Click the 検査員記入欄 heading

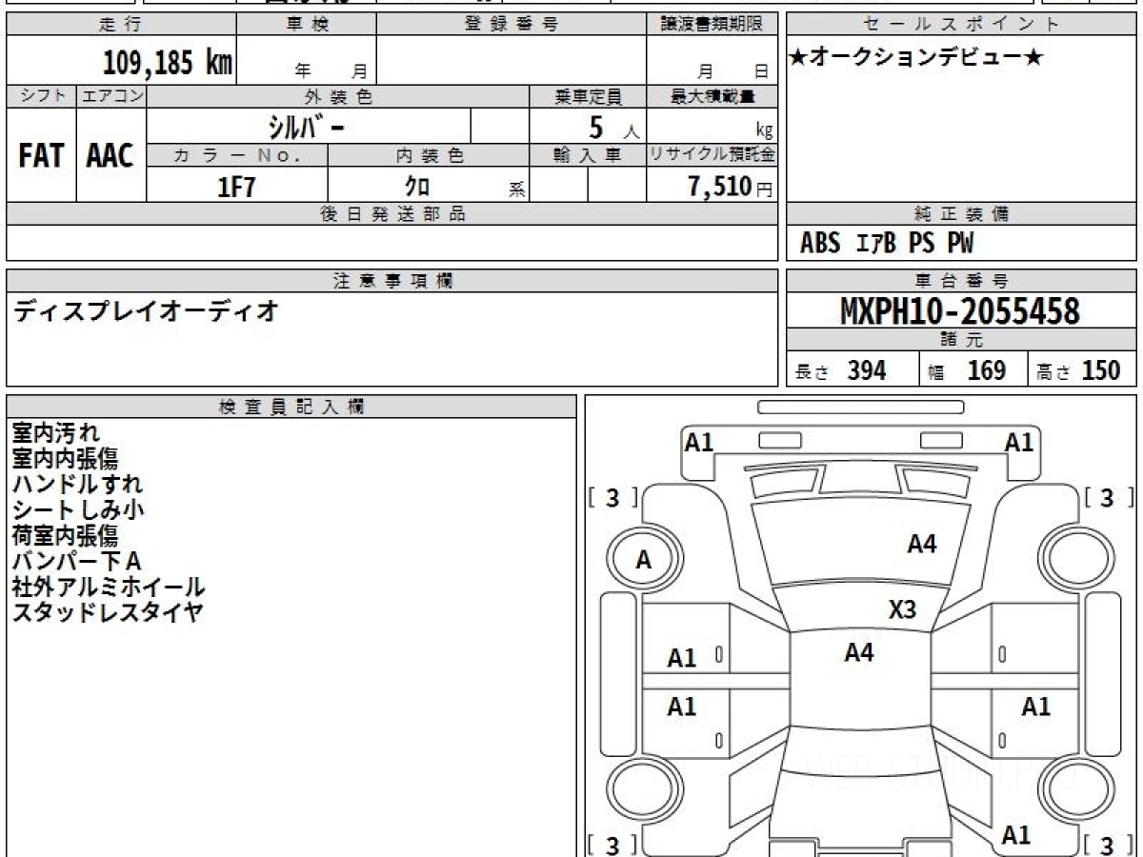pos(291,407)
